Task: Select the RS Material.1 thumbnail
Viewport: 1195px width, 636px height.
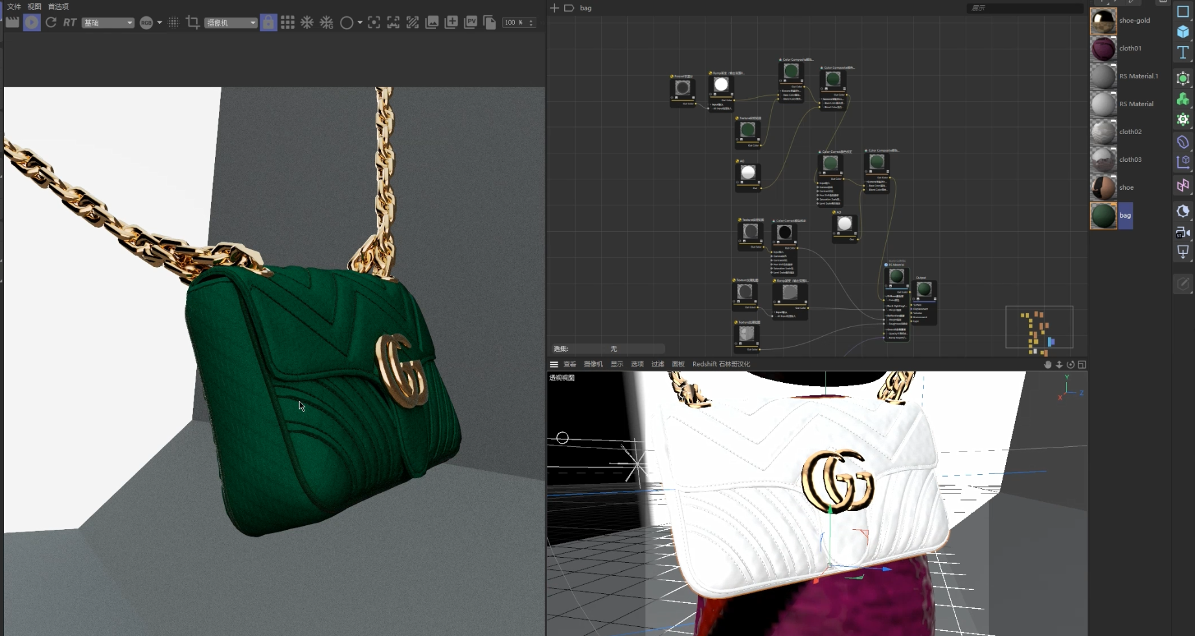Action: 1104,76
